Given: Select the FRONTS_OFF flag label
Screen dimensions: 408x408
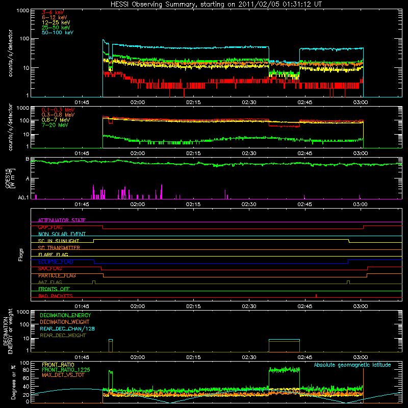Looking at the screenshot, I should [54, 289].
